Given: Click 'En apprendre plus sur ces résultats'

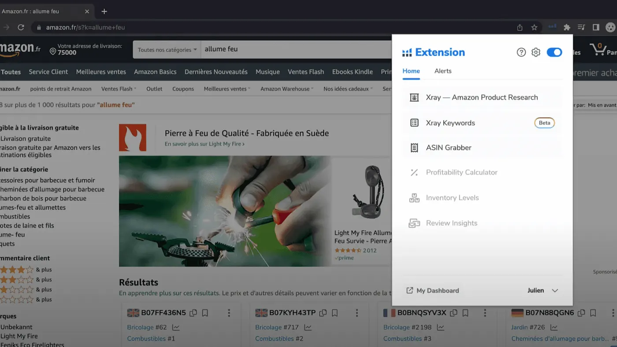Looking at the screenshot, I should [168, 293].
